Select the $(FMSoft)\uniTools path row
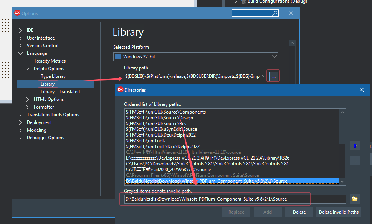Image resolution: width=372 pixels, height=224 pixels. 145,140
